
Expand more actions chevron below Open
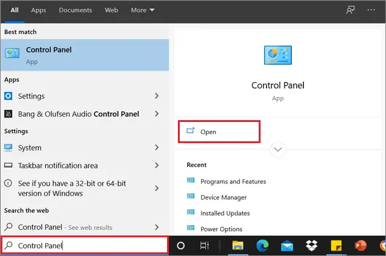coord(278,149)
